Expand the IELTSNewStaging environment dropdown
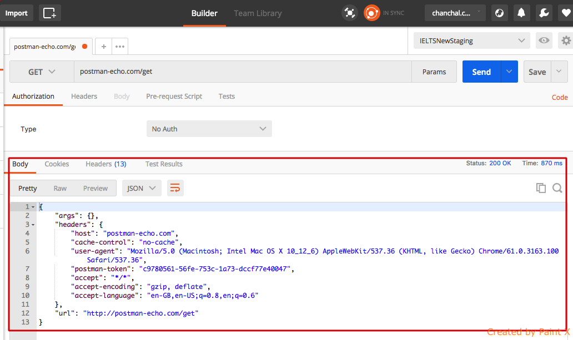The image size is (573, 340). (471, 40)
